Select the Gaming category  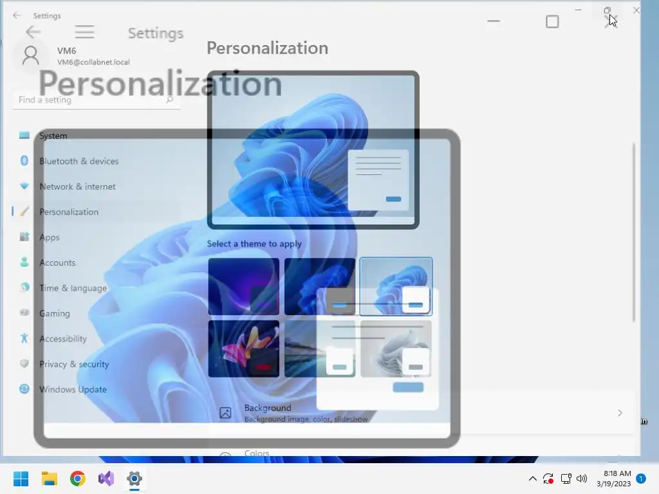pyautogui.click(x=96, y=313)
